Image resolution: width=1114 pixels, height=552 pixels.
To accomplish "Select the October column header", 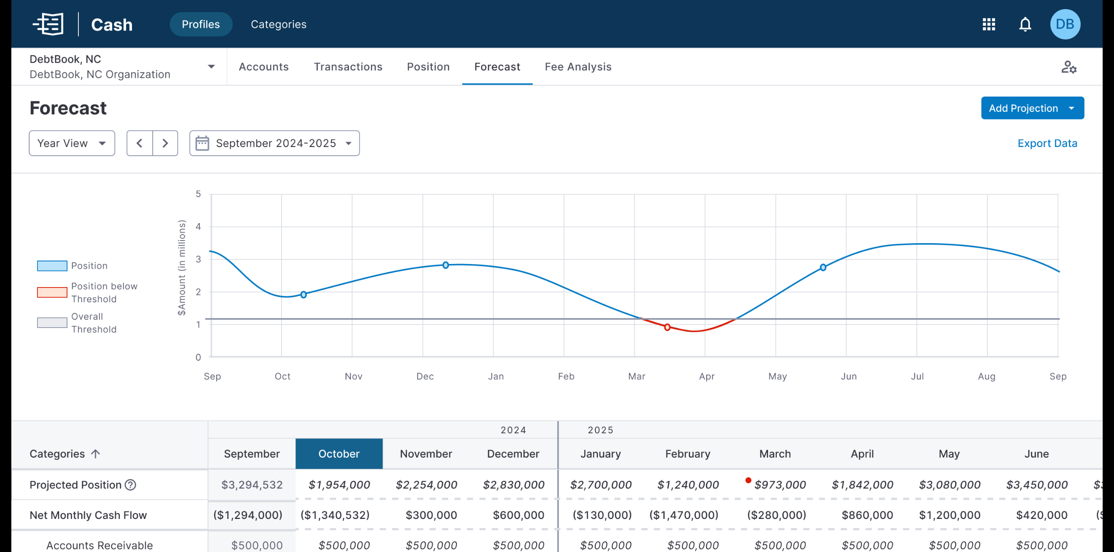I will pyautogui.click(x=339, y=454).
